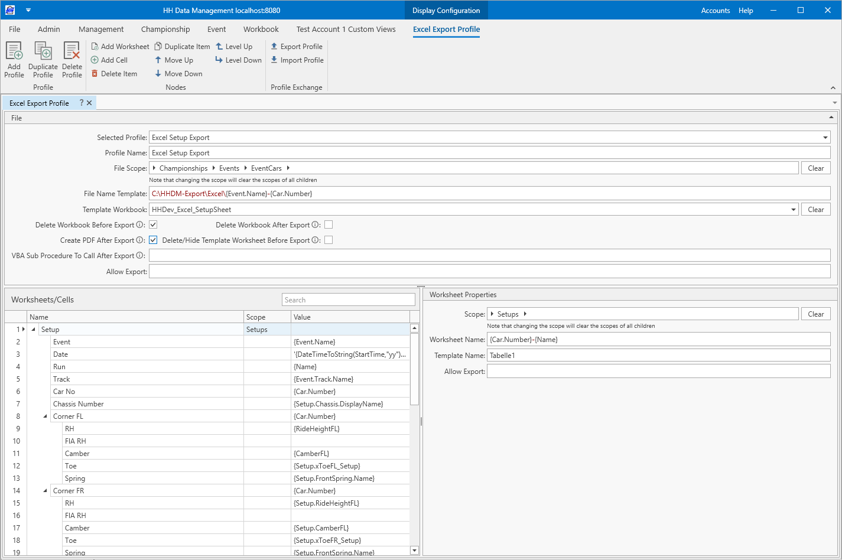
Task: Clear the File Scope field
Action: click(815, 168)
